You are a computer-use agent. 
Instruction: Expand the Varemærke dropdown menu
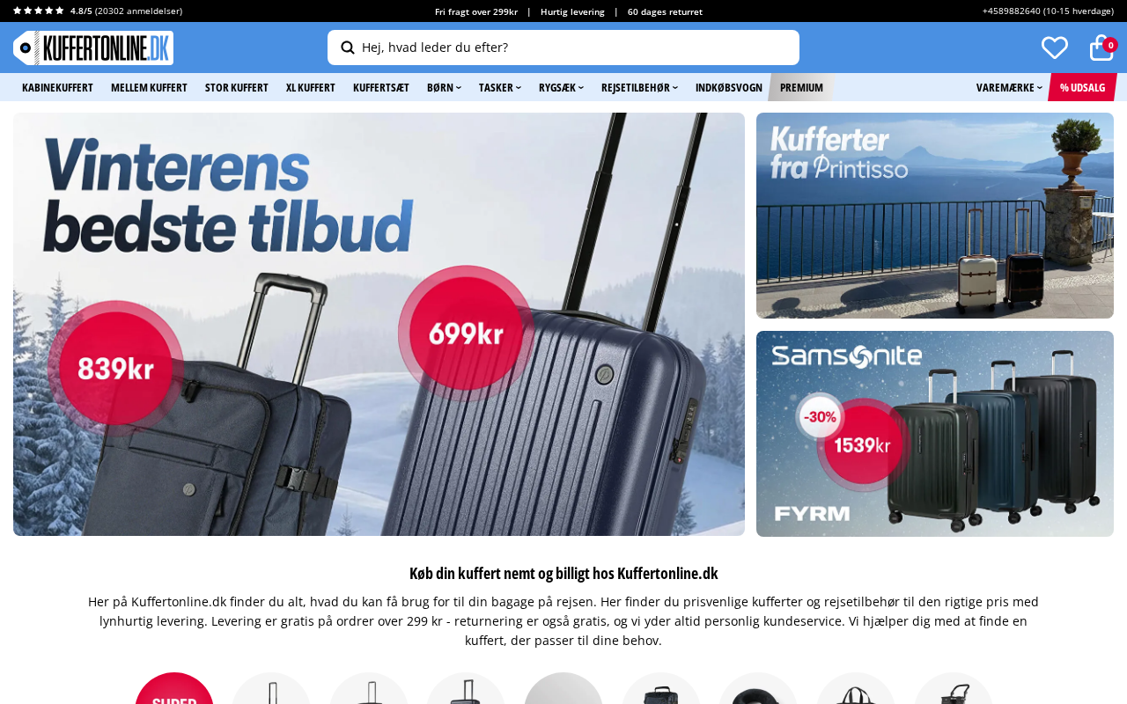(x=1009, y=87)
